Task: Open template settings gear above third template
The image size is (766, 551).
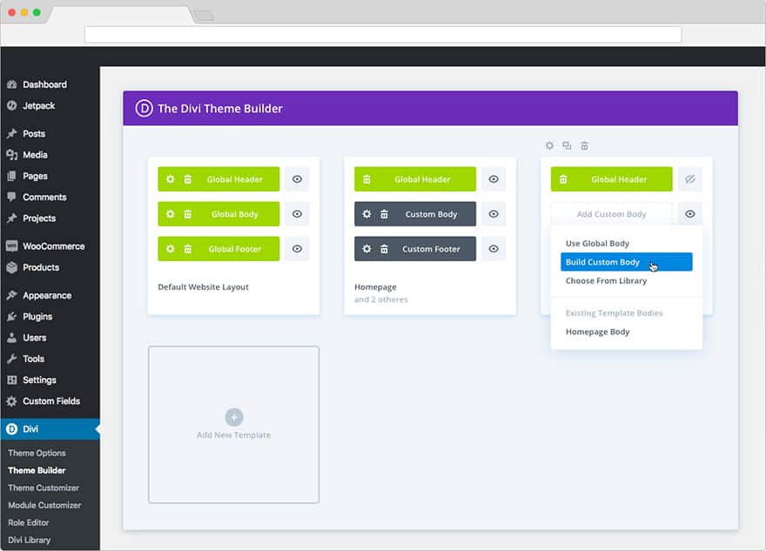Action: (549, 145)
